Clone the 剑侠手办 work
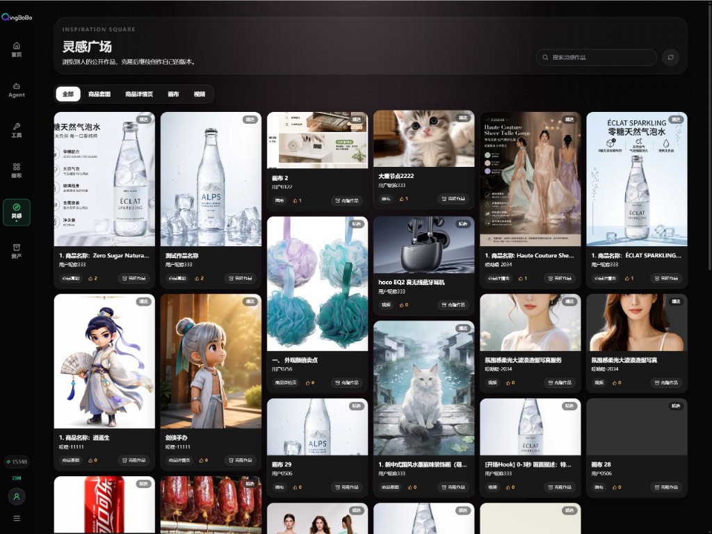This screenshot has width=712, height=534. pyautogui.click(x=241, y=460)
